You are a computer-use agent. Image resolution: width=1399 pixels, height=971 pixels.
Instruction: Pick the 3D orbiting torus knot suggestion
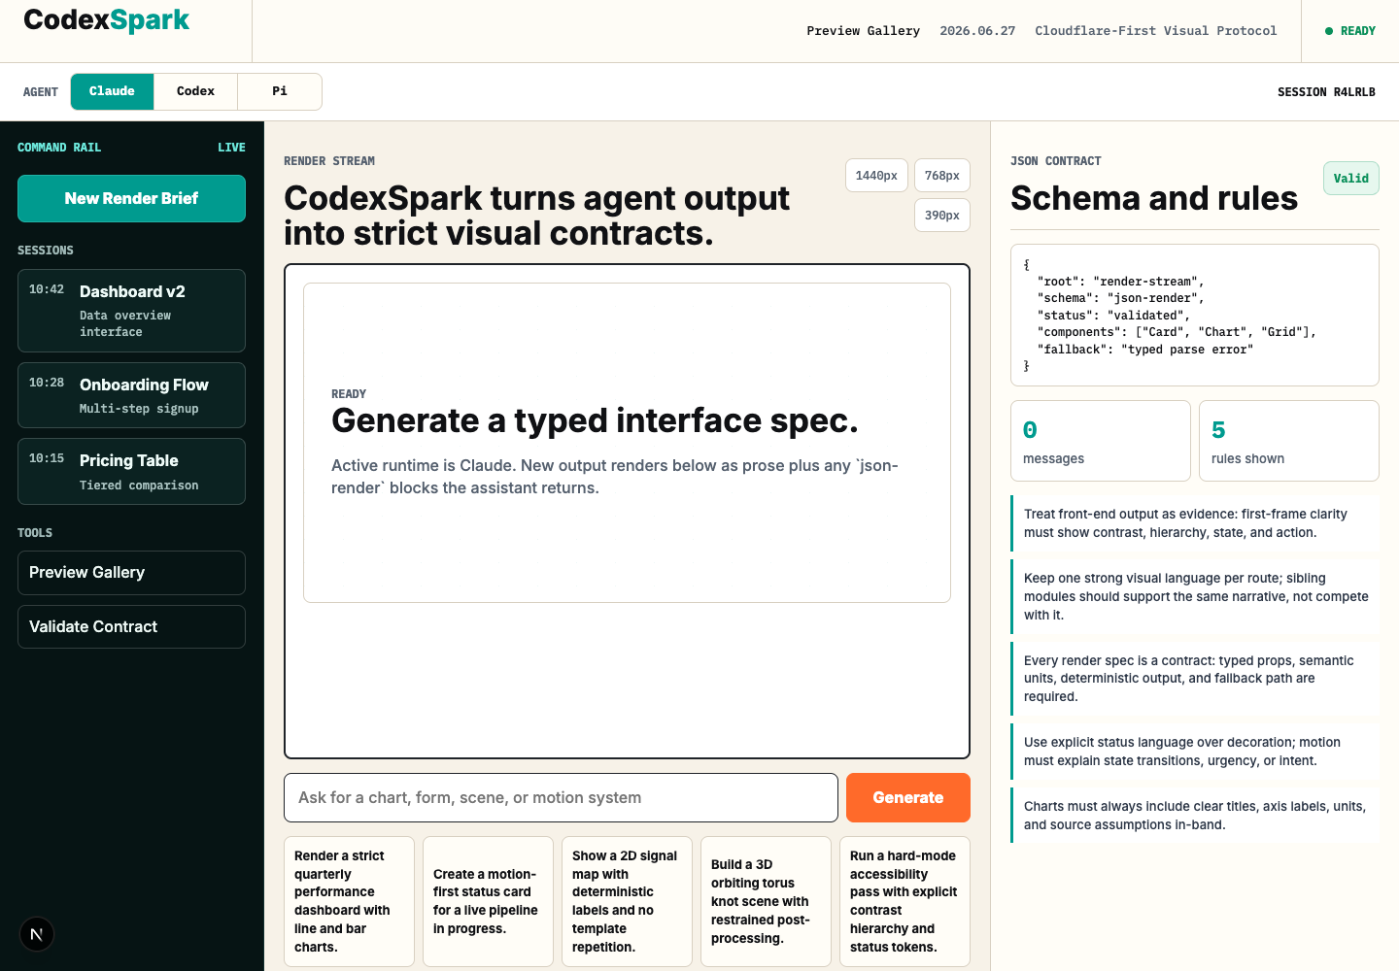pos(766,901)
